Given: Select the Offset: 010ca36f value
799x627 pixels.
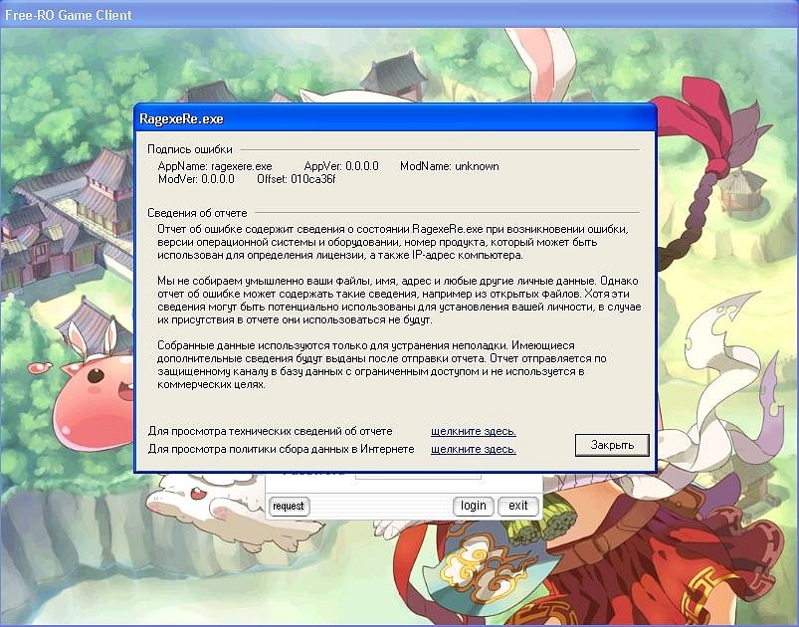Looking at the screenshot, I should click(x=297, y=179).
